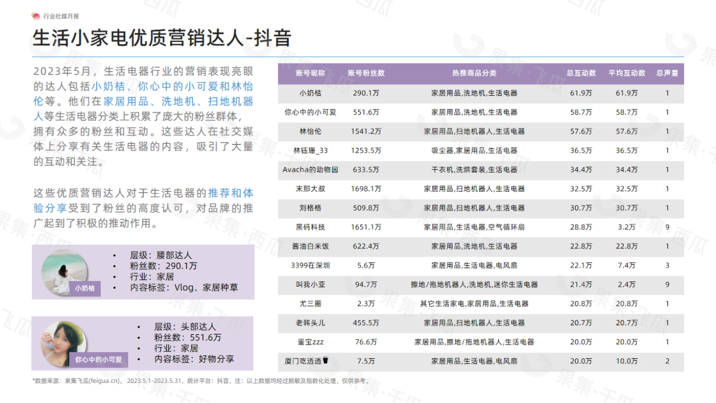Click the follower count 455.5万

(366, 323)
